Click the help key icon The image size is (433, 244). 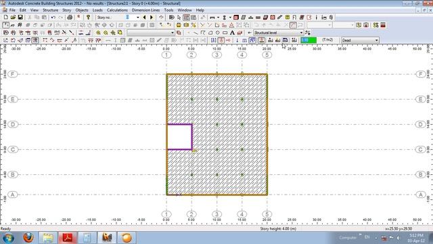pyautogui.click(x=88, y=18)
